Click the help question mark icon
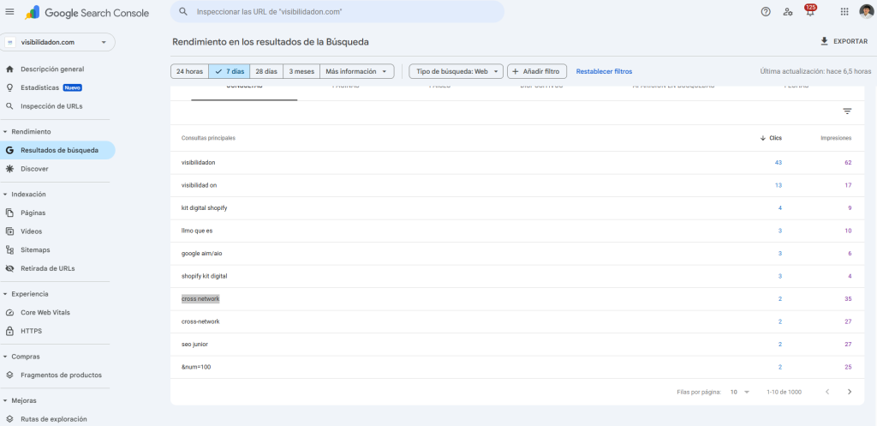The image size is (877, 426). (x=766, y=12)
